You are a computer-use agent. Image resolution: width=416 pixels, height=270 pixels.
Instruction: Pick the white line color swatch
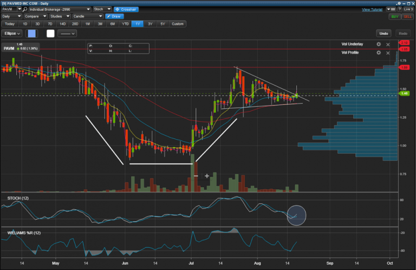(x=50, y=34)
